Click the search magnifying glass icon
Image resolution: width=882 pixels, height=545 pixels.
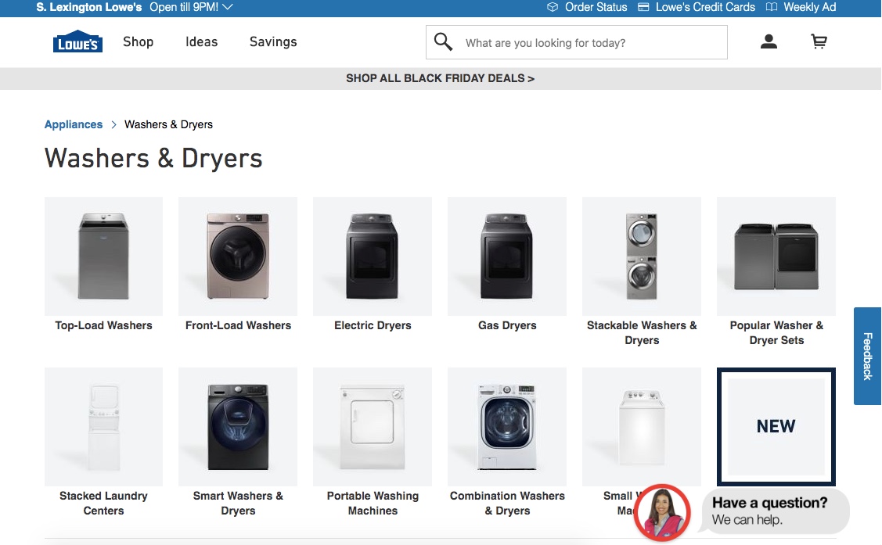pyautogui.click(x=443, y=41)
